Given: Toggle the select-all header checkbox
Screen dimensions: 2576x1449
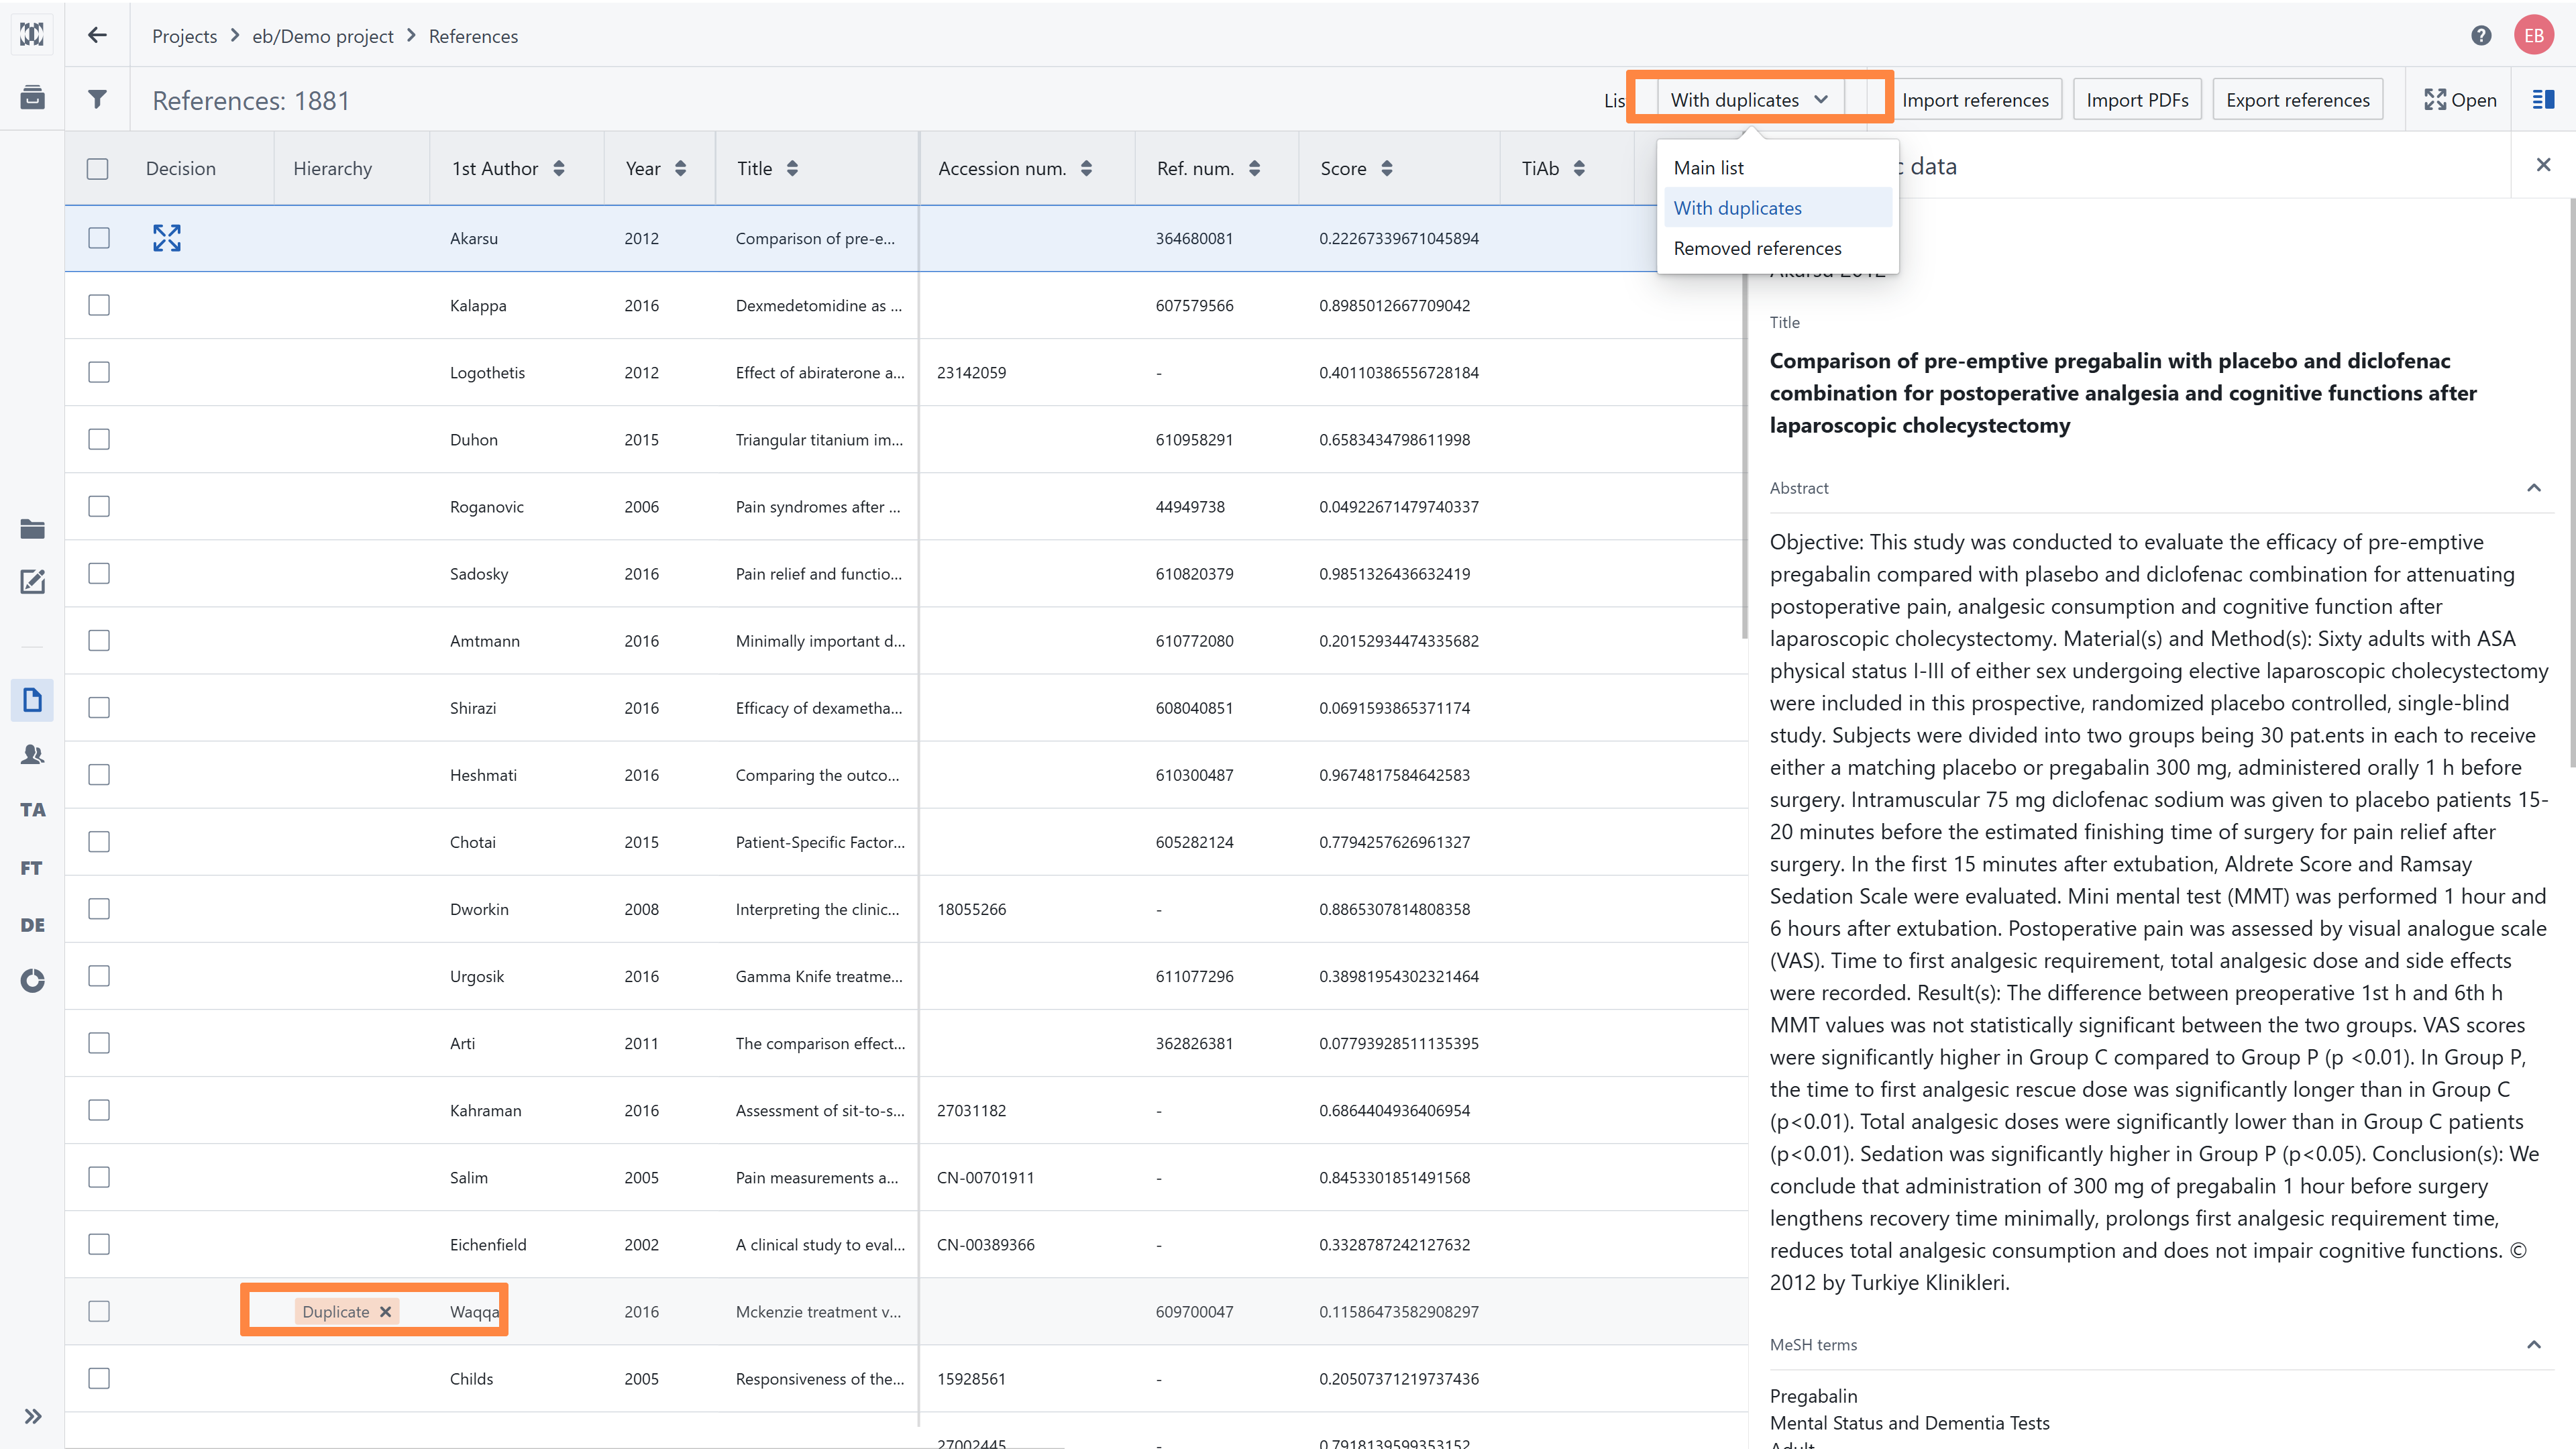Looking at the screenshot, I should 97,169.
